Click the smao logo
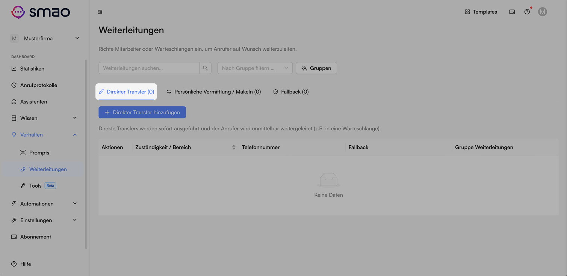567x276 pixels. click(41, 12)
